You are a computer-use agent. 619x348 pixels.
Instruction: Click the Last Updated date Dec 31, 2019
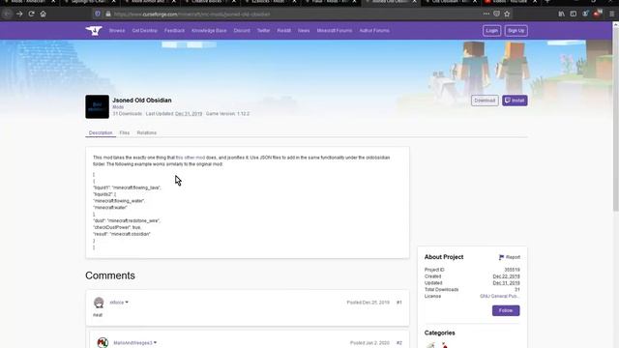(189, 114)
